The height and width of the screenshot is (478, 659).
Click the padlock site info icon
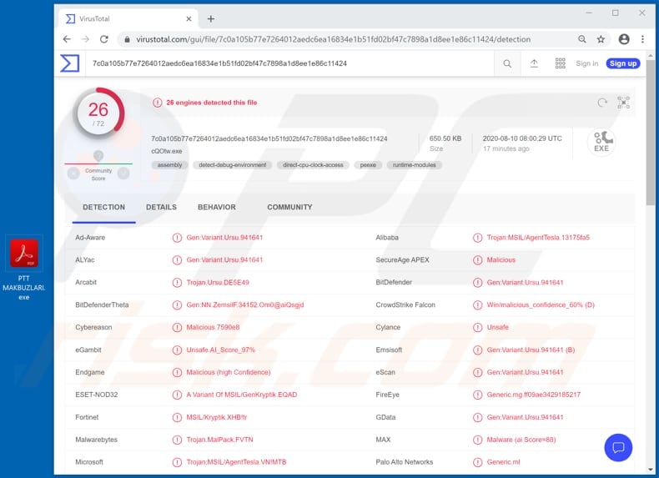point(127,39)
